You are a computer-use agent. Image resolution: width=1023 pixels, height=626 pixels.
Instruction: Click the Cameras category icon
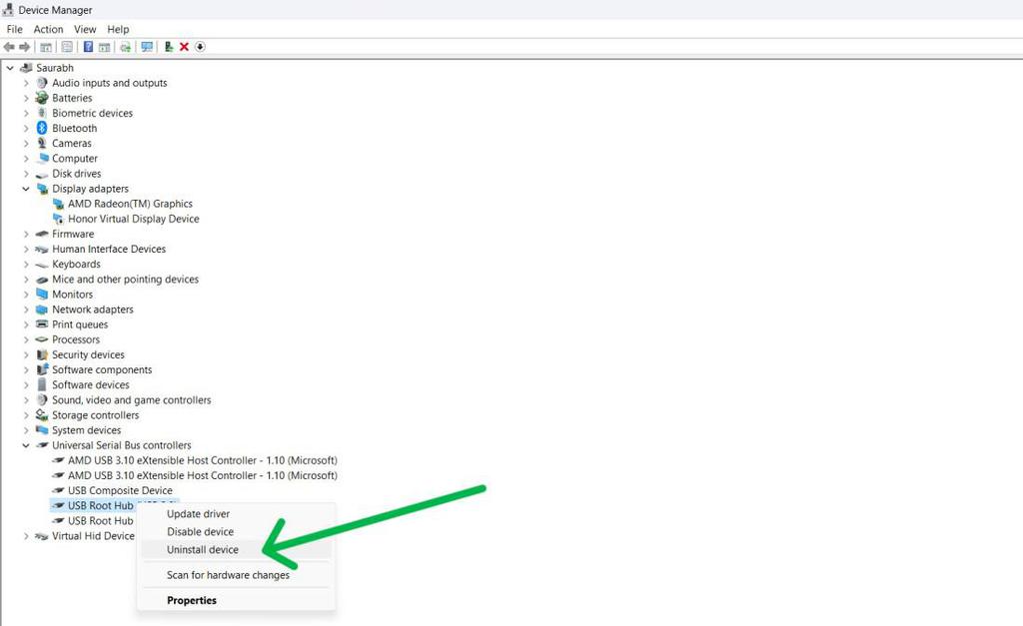click(x=42, y=143)
